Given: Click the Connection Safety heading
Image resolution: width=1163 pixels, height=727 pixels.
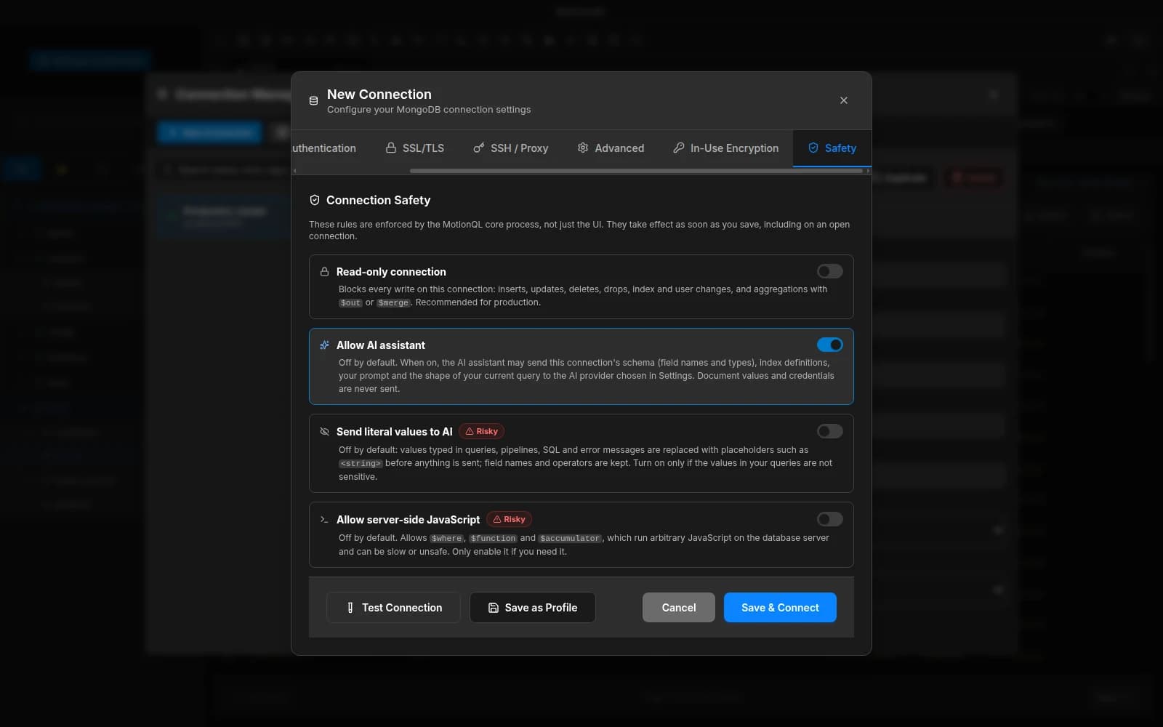Looking at the screenshot, I should point(378,200).
